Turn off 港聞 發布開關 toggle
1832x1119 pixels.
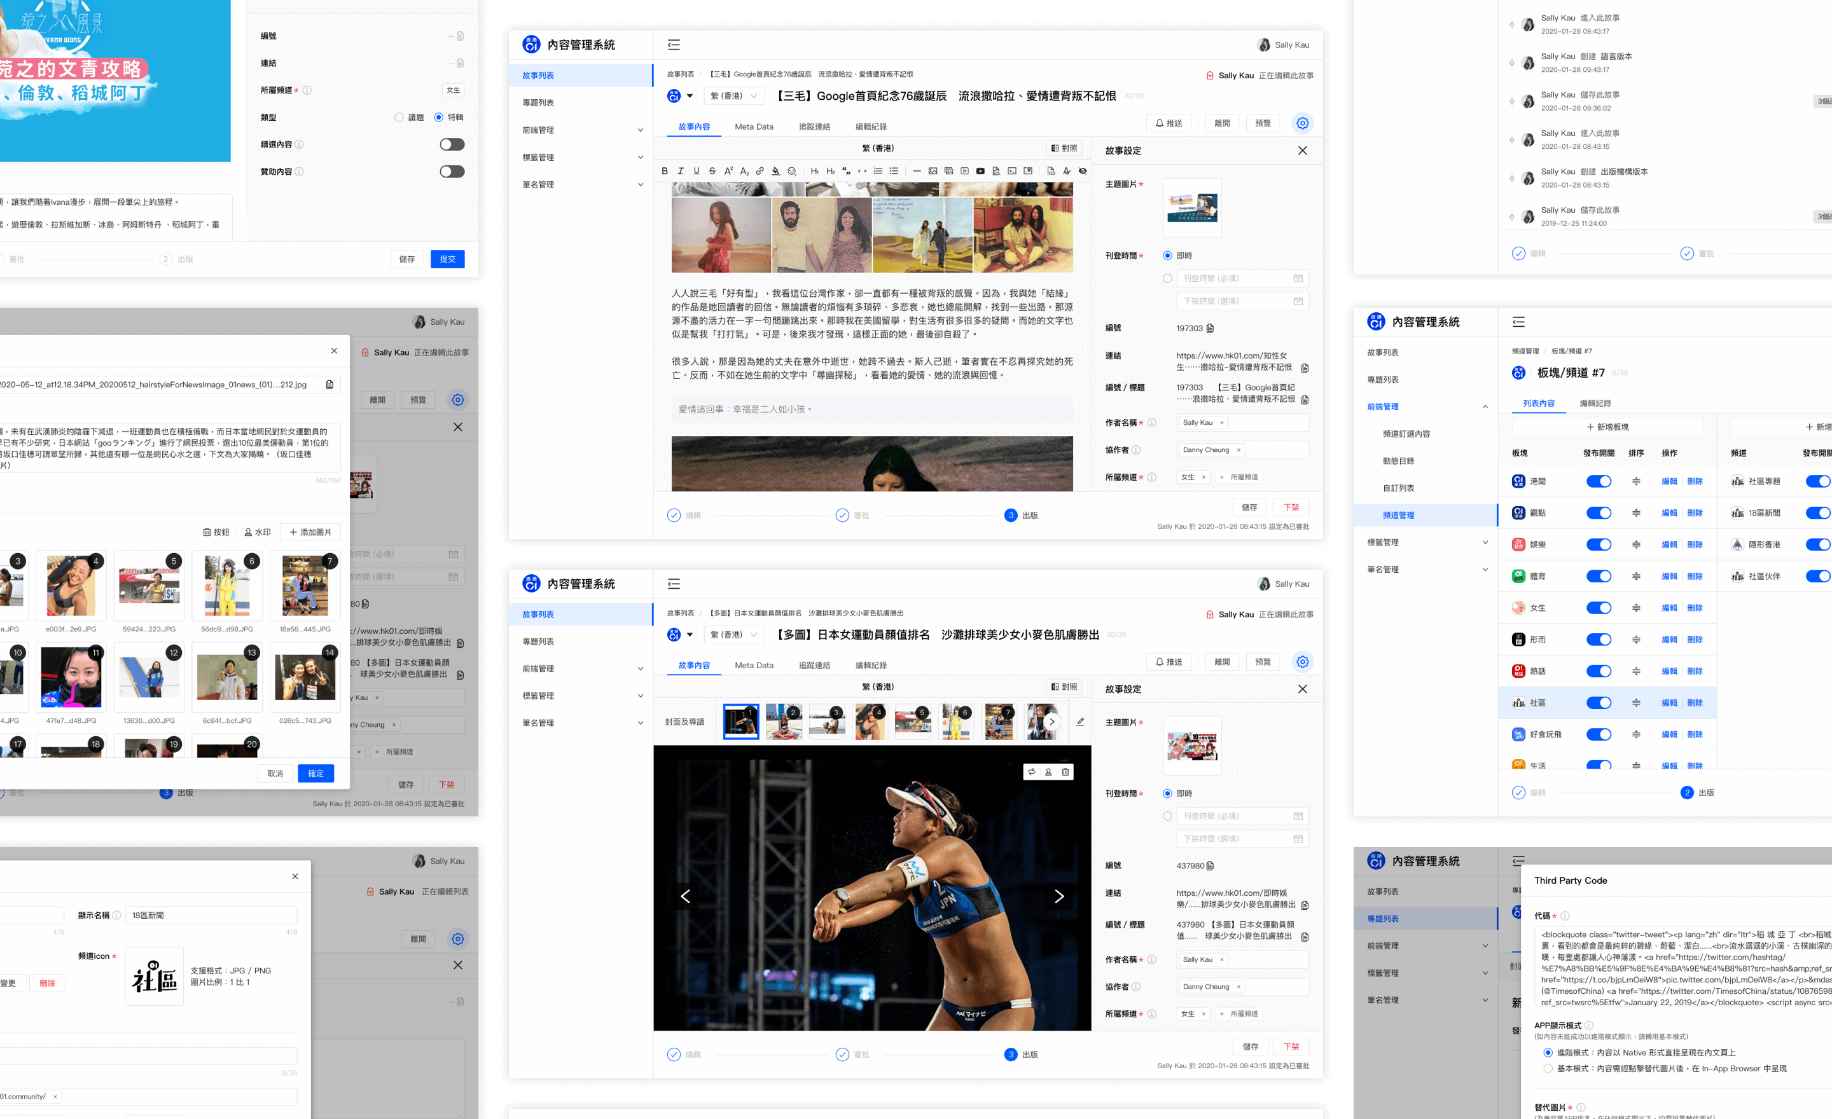pos(1599,481)
